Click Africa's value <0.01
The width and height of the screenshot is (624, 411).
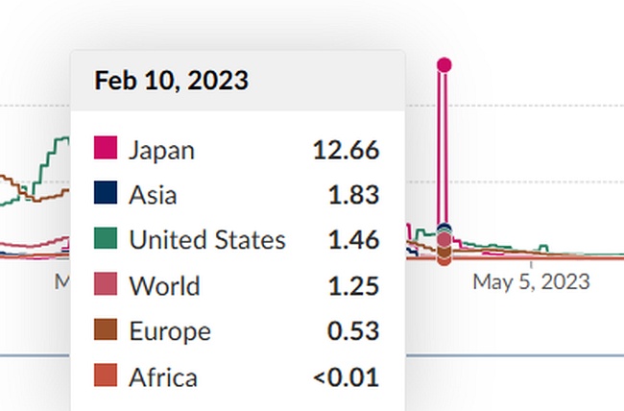346,377
